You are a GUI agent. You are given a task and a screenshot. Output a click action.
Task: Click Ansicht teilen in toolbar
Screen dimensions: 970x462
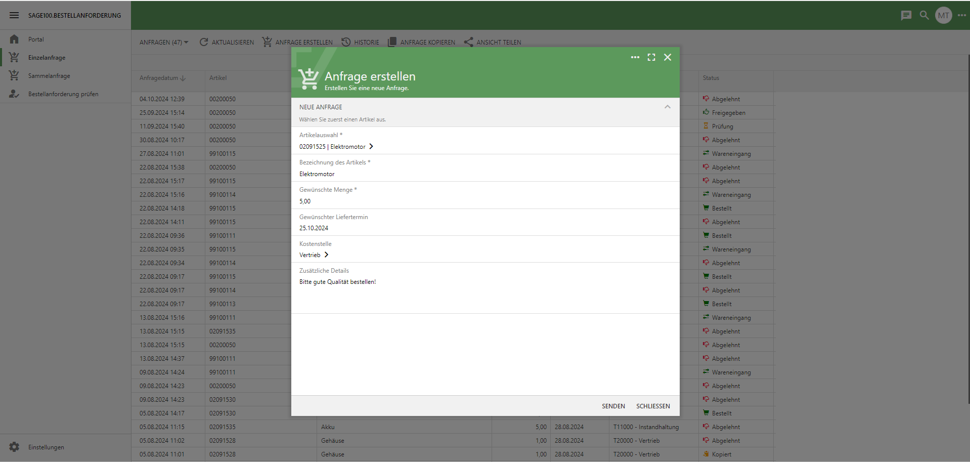click(492, 42)
